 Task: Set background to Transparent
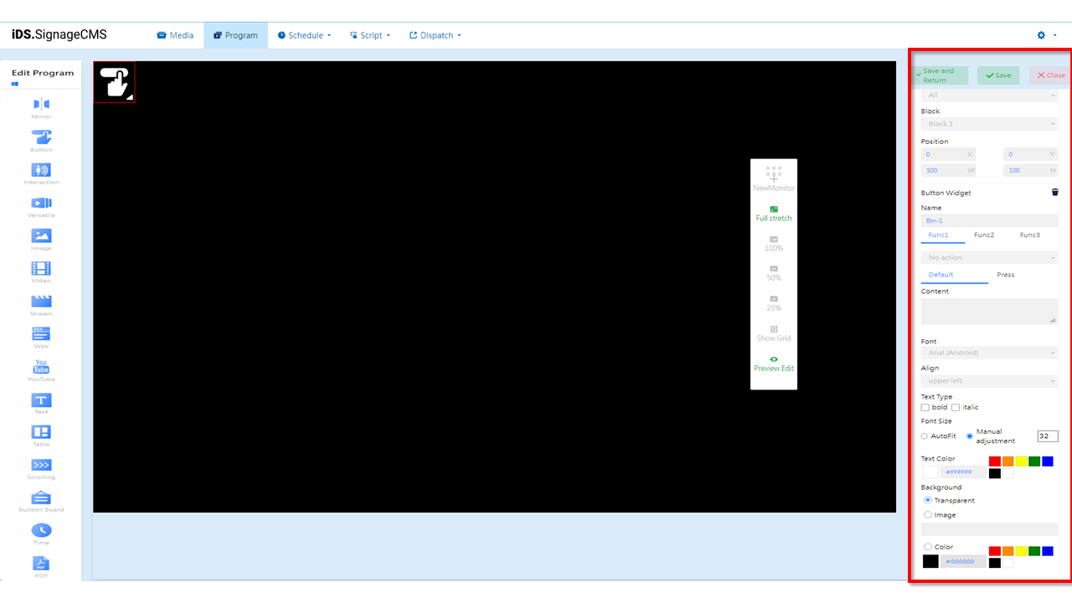(x=927, y=500)
